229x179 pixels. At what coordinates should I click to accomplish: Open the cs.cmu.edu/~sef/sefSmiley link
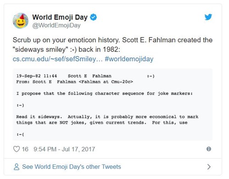click(58, 59)
